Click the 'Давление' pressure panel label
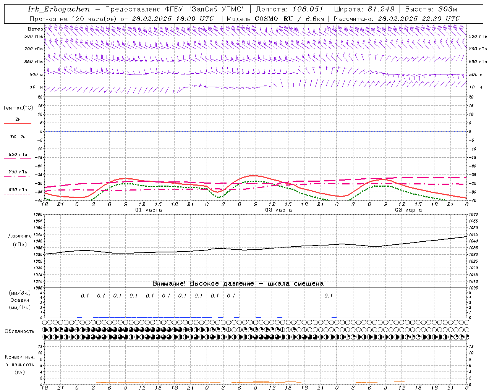The width and height of the screenshot is (489, 391). pos(19,236)
